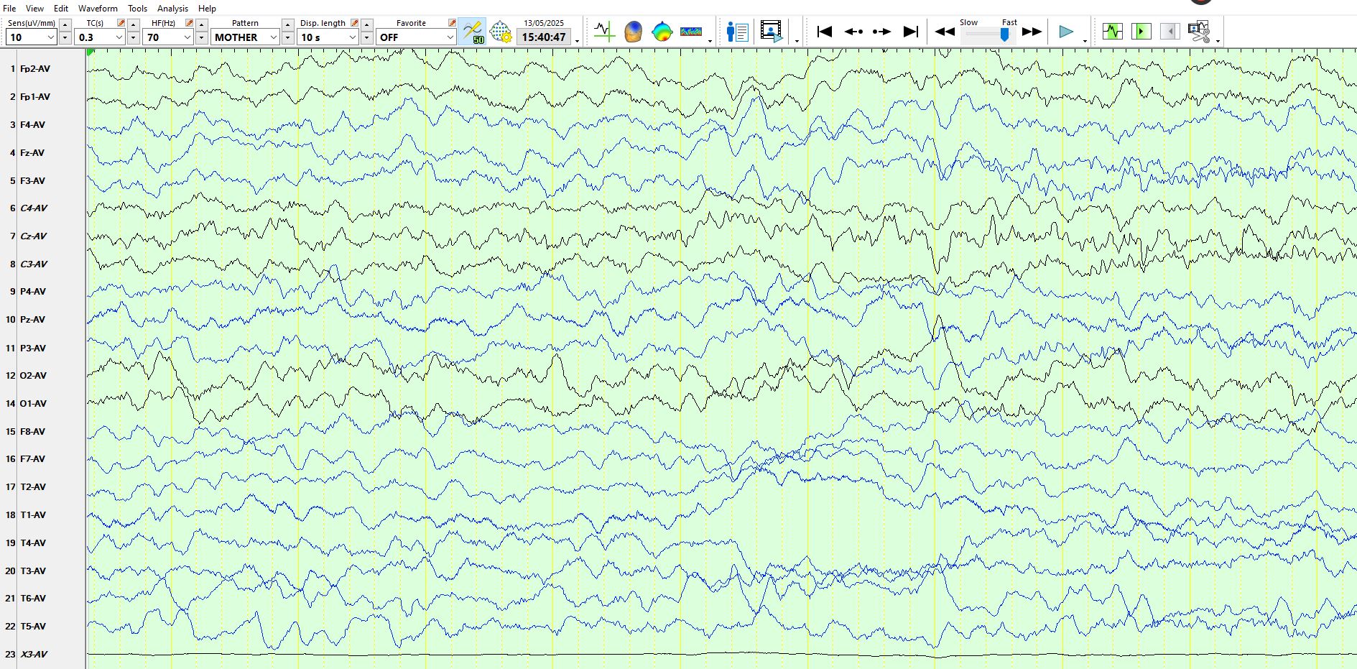This screenshot has height=669, width=1357.
Task: Expand the arrow after the video playback icon
Action: pyautogui.click(x=797, y=41)
